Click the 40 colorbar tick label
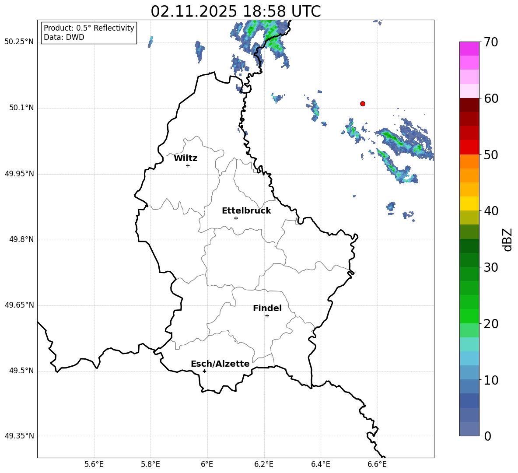 tap(491, 211)
